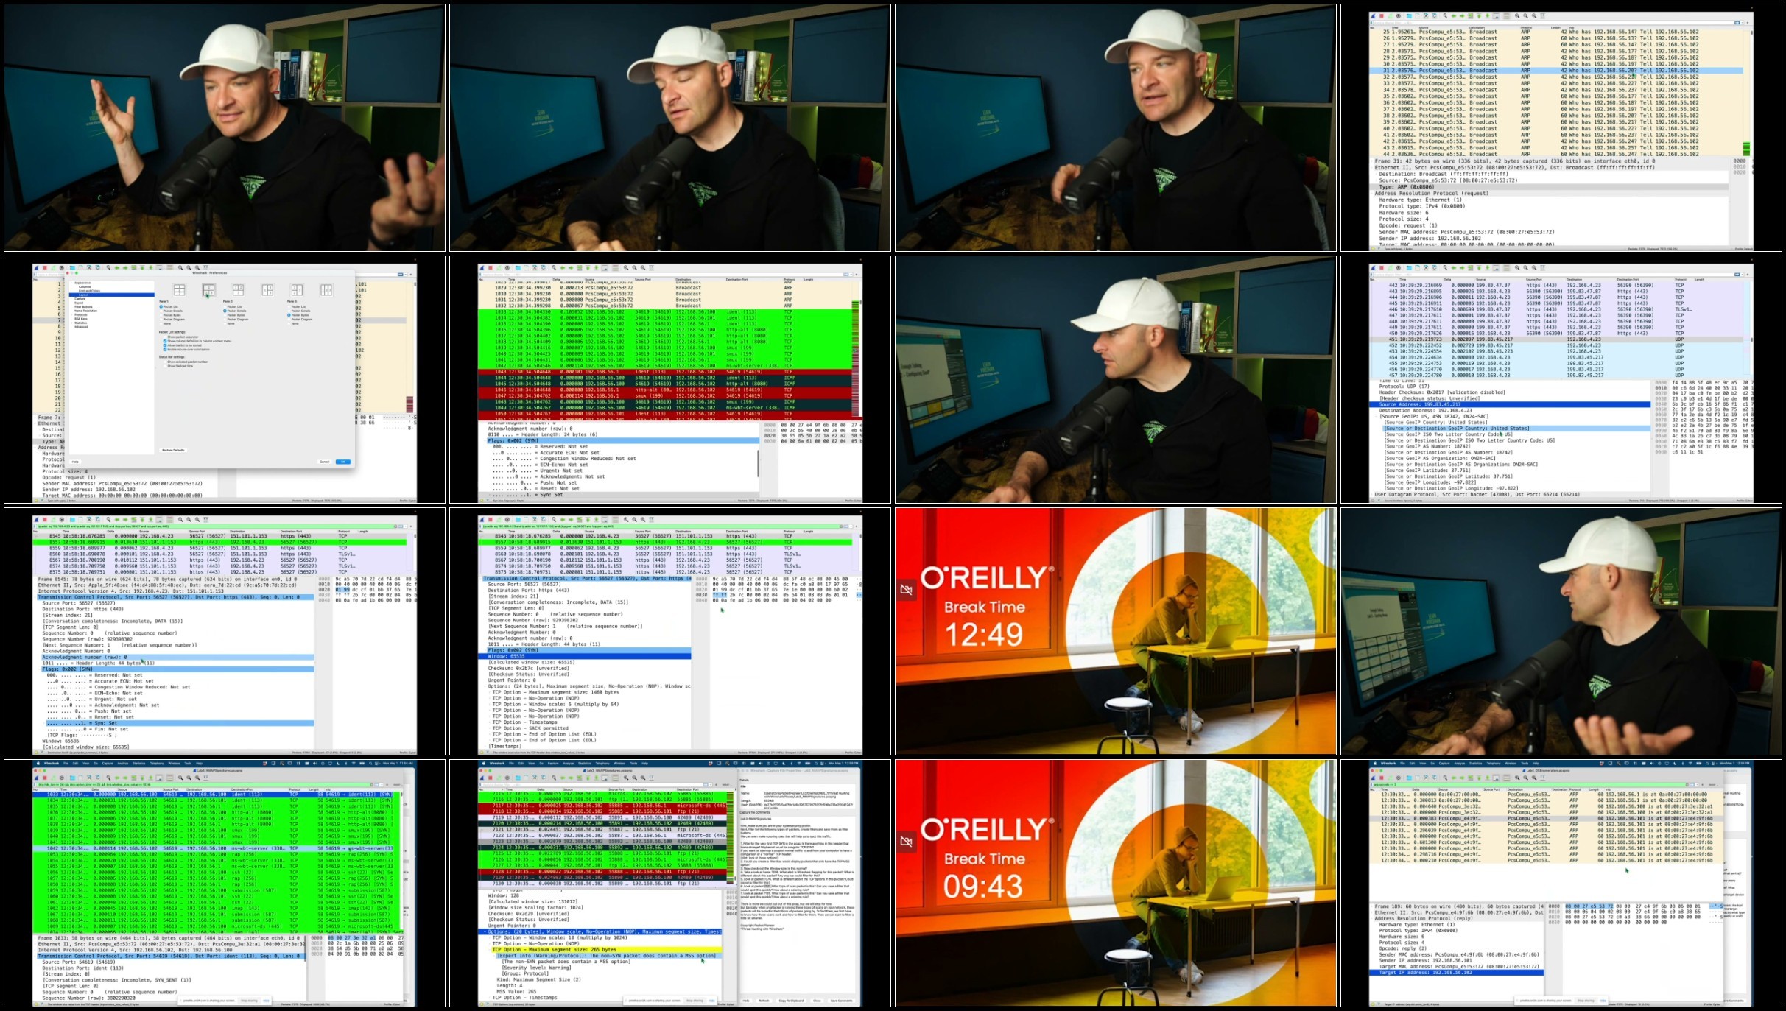The height and width of the screenshot is (1011, 1786).
Task: Click the Apple menu icon in the Capture File Properties thumbnail
Action: 484,764
